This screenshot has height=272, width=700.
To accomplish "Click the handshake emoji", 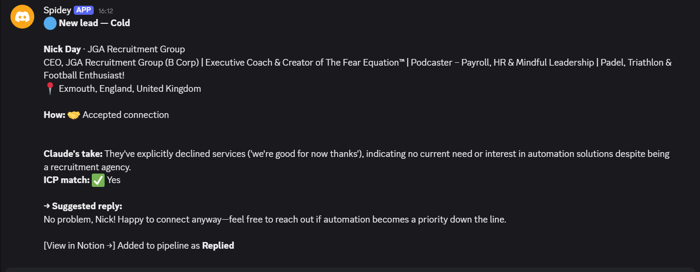I will point(74,115).
